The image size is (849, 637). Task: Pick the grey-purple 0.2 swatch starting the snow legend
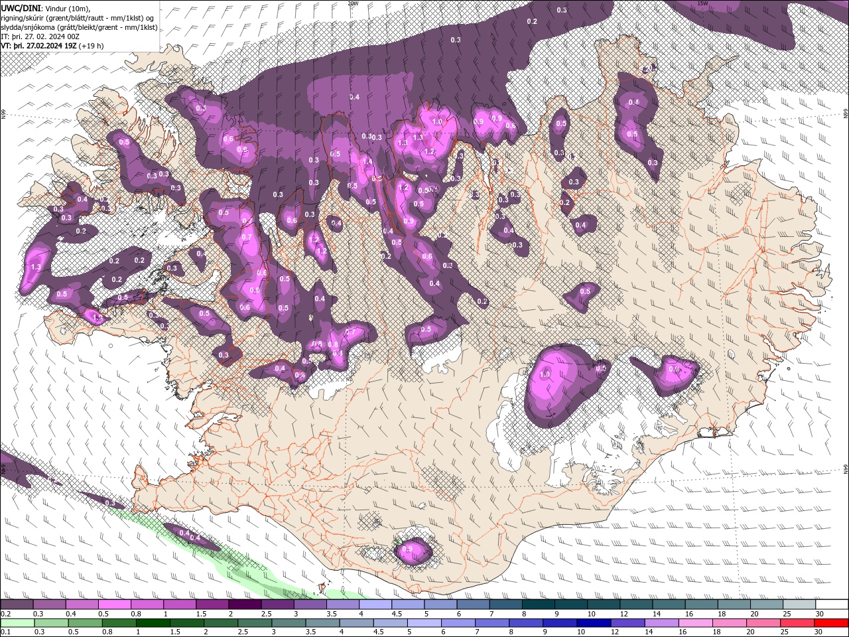point(17,604)
